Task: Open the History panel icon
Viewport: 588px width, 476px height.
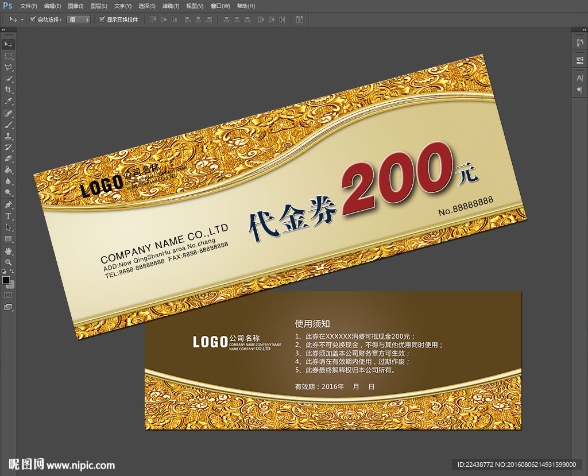Action: coord(580,42)
